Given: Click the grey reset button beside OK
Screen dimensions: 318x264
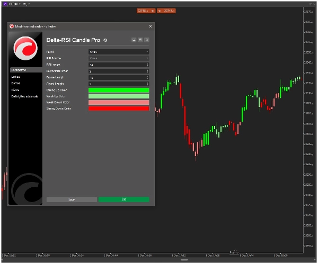Looking at the screenshot, I should [x=72, y=199].
